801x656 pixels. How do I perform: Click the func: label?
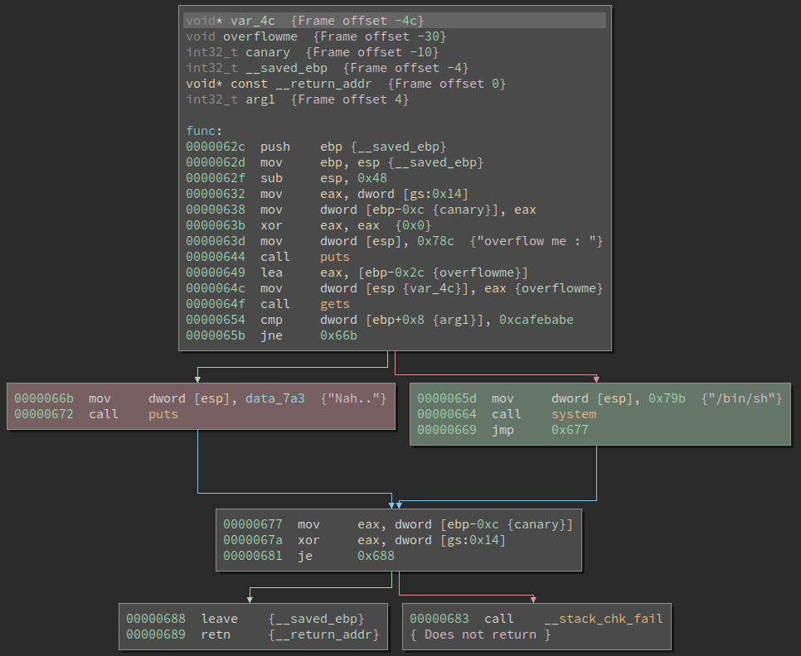click(x=204, y=131)
